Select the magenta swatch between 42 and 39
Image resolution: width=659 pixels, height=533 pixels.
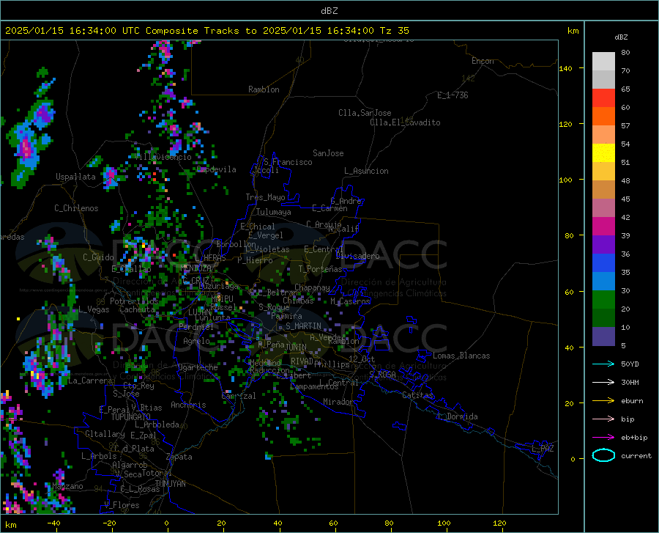point(603,227)
